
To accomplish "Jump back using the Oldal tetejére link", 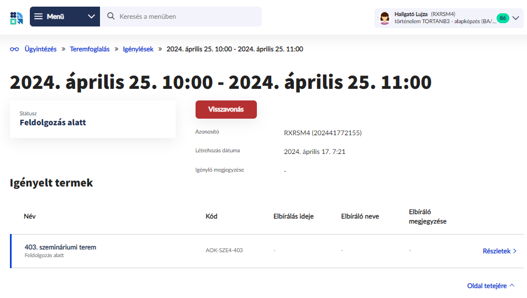I will pos(487,285).
